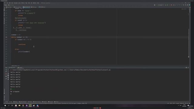Open the File menu
Screen dimensions: 194x109
tap(7, 3)
